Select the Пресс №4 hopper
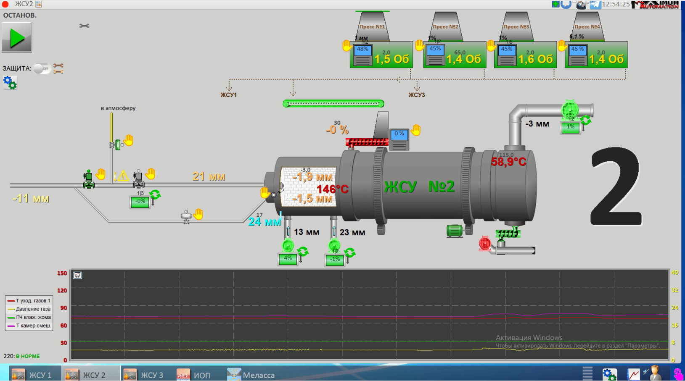This screenshot has width=685, height=381. coord(587,26)
